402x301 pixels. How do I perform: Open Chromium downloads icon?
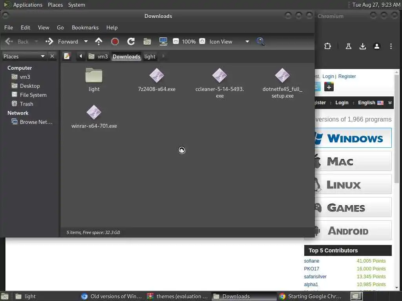click(362, 46)
